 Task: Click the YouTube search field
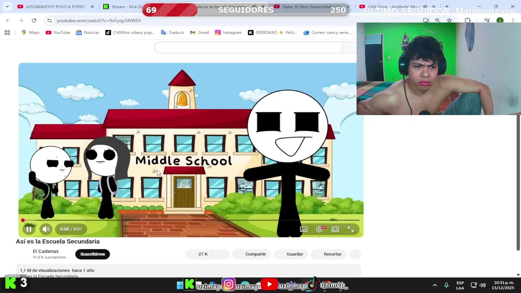coord(248,48)
